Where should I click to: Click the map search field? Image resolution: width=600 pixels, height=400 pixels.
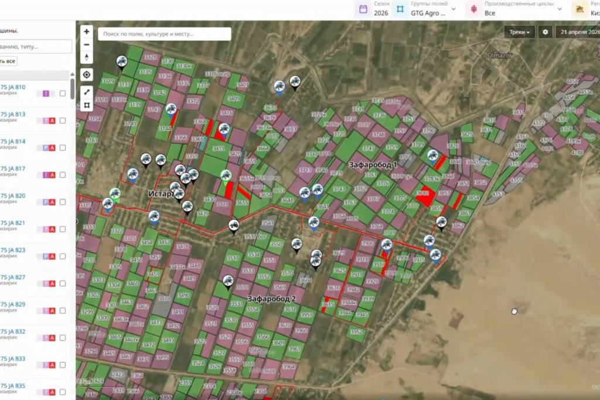coord(164,34)
